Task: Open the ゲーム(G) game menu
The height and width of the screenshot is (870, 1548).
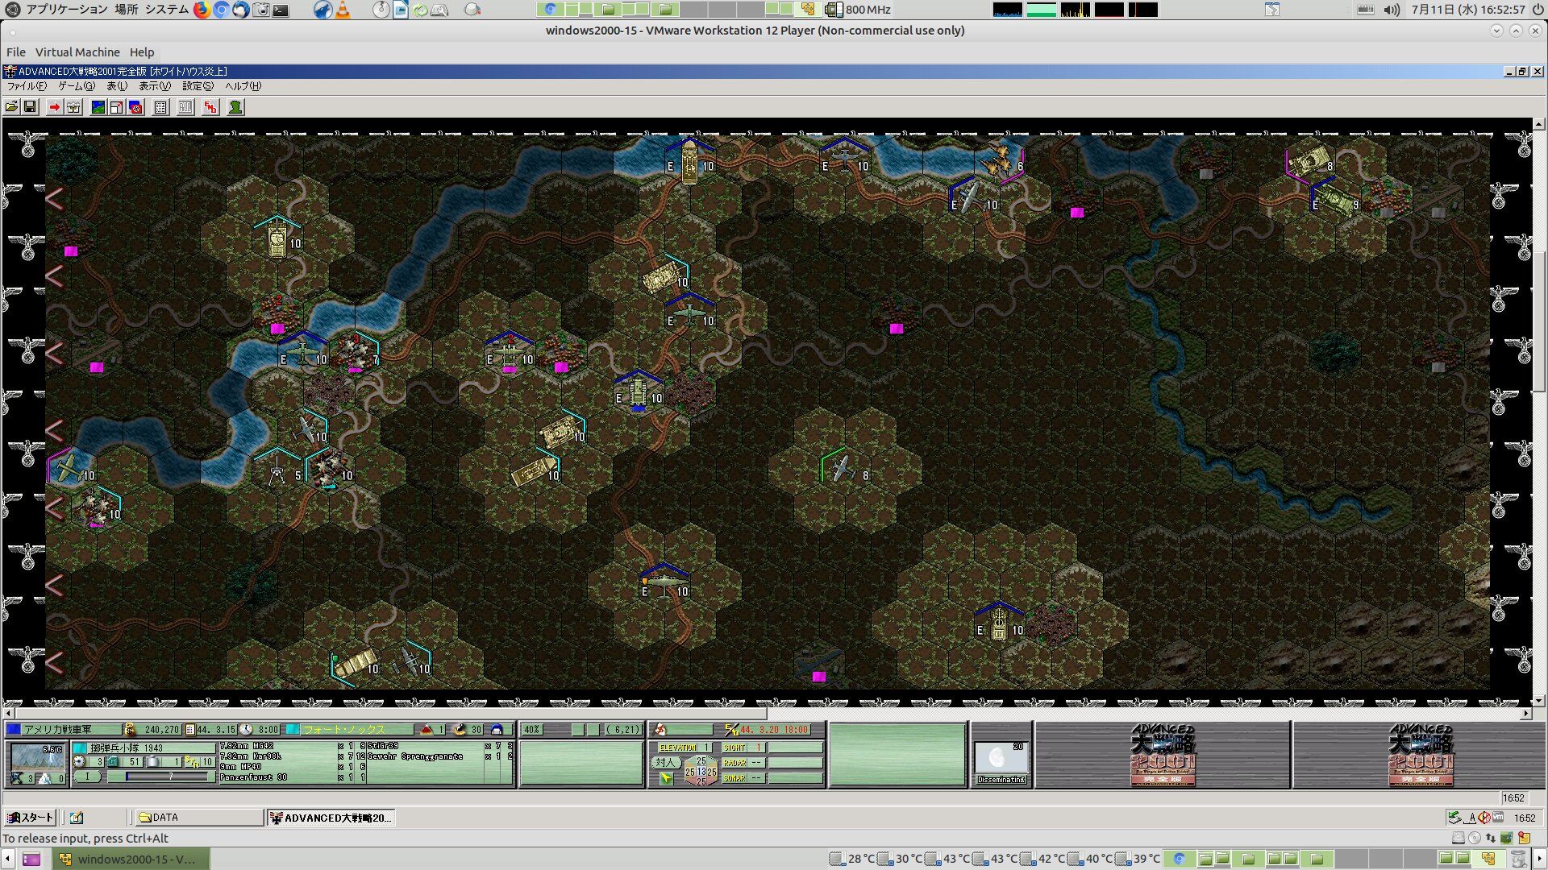Action: click(x=76, y=86)
